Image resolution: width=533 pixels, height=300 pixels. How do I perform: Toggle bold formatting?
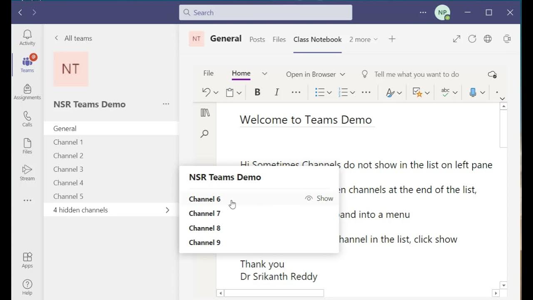(x=257, y=92)
